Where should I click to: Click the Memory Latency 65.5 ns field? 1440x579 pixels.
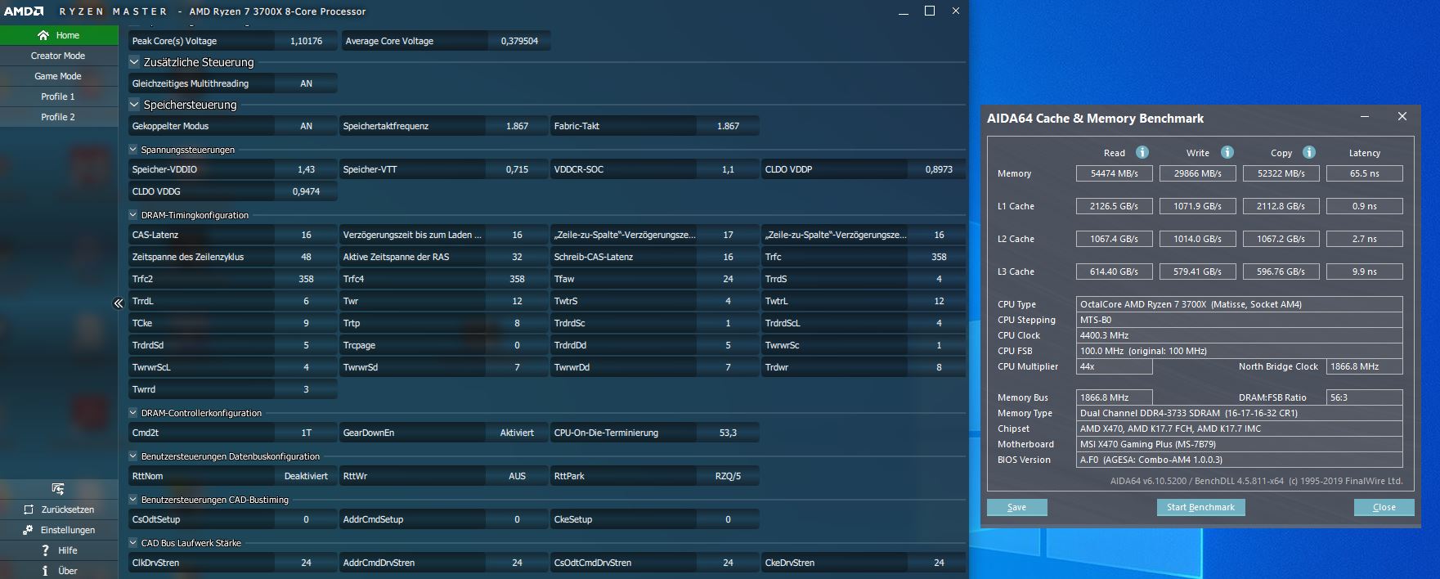point(1364,173)
